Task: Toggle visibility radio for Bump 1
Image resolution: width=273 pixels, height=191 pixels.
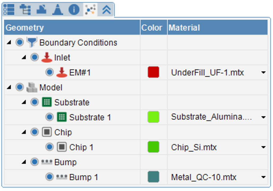Action: (50, 177)
